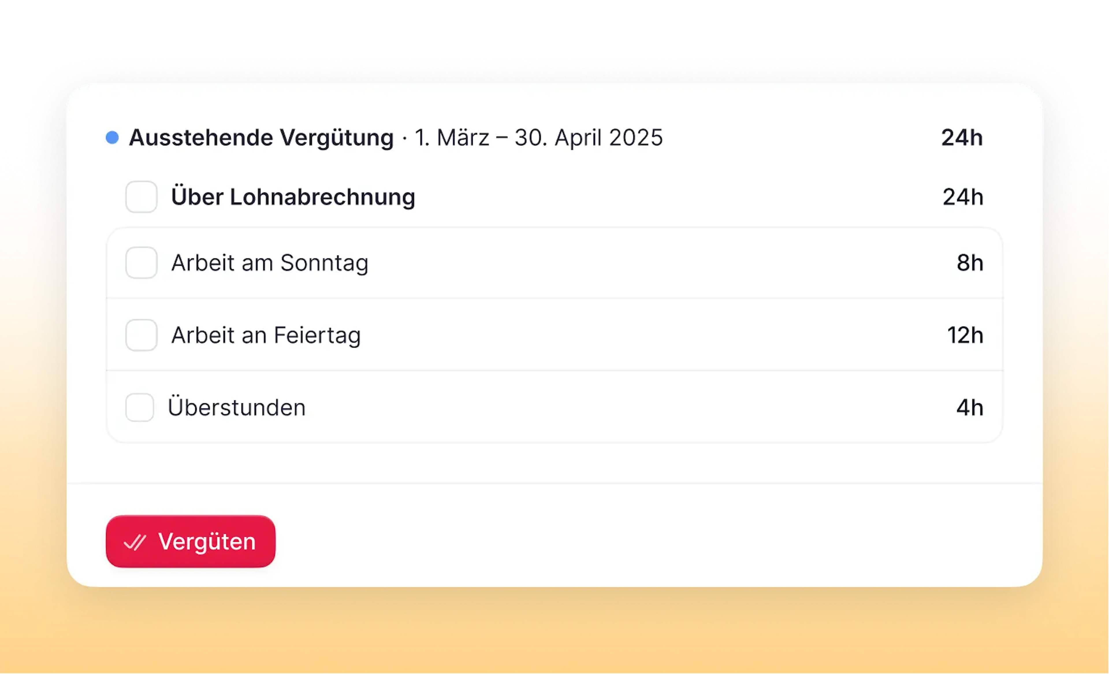Click the Über Lohnabrechnung label
1109x674 pixels.
click(293, 197)
